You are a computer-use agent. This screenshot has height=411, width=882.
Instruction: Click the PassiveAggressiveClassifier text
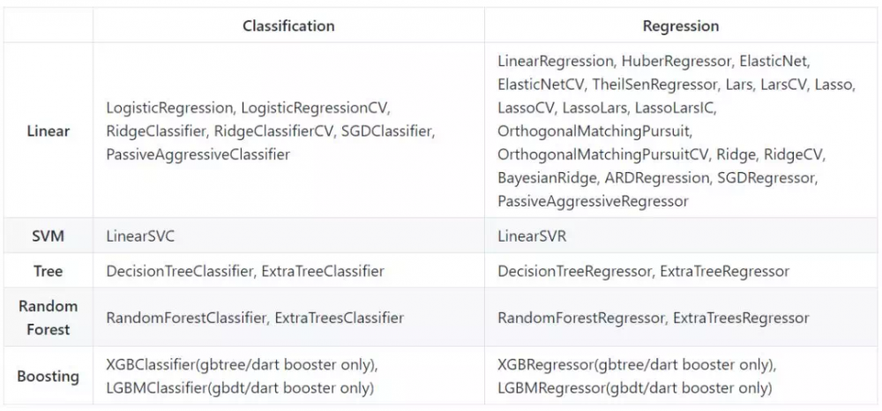coord(198,153)
